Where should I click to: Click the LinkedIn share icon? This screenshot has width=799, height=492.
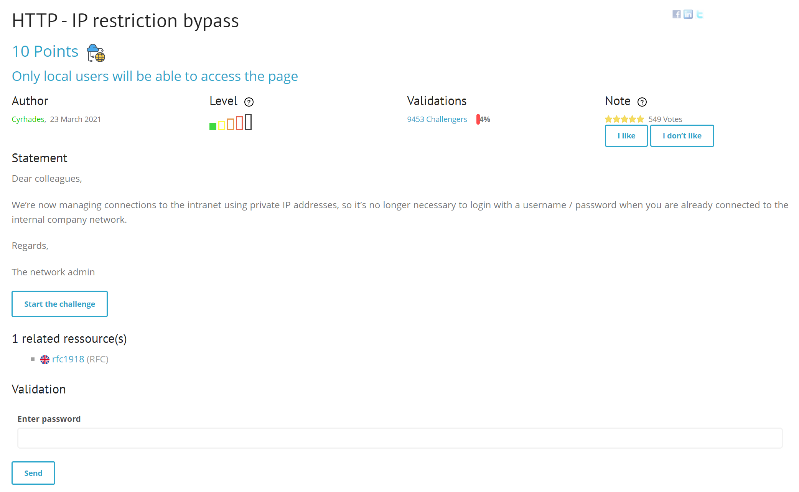click(x=688, y=14)
